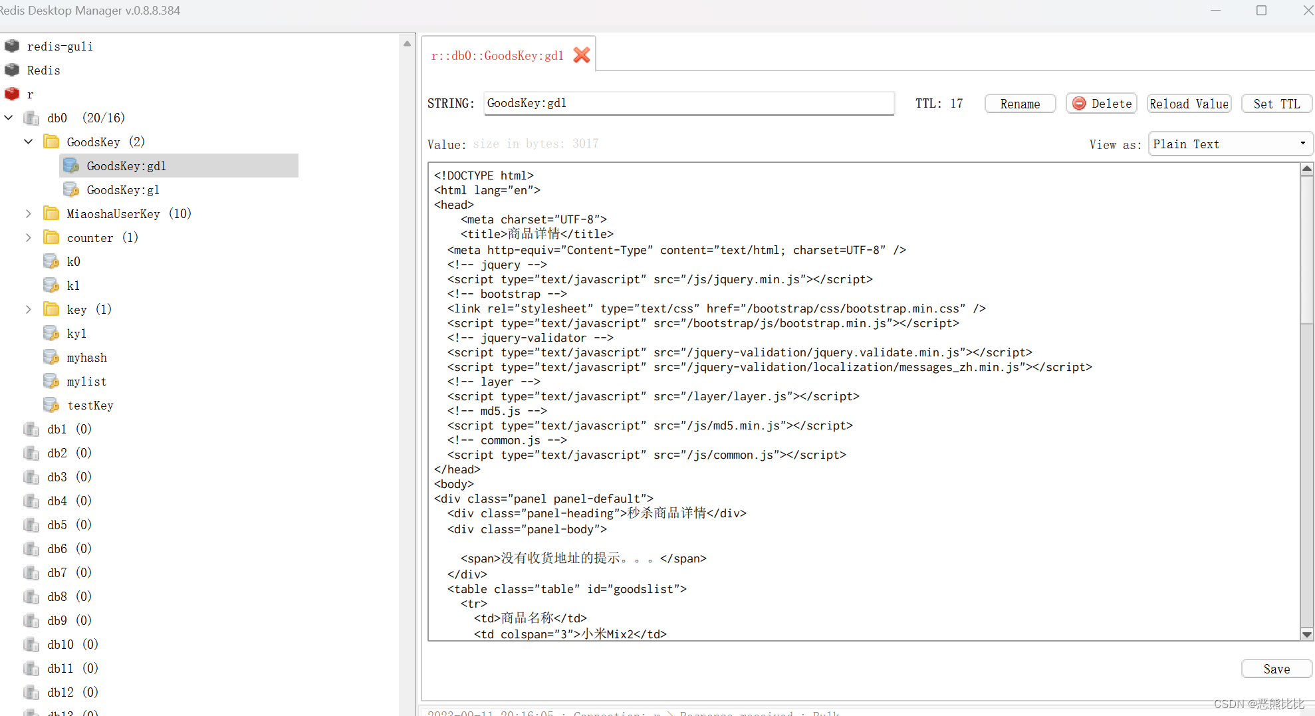Select the myhash key label
Viewport: 1315px width, 716px height.
point(86,358)
